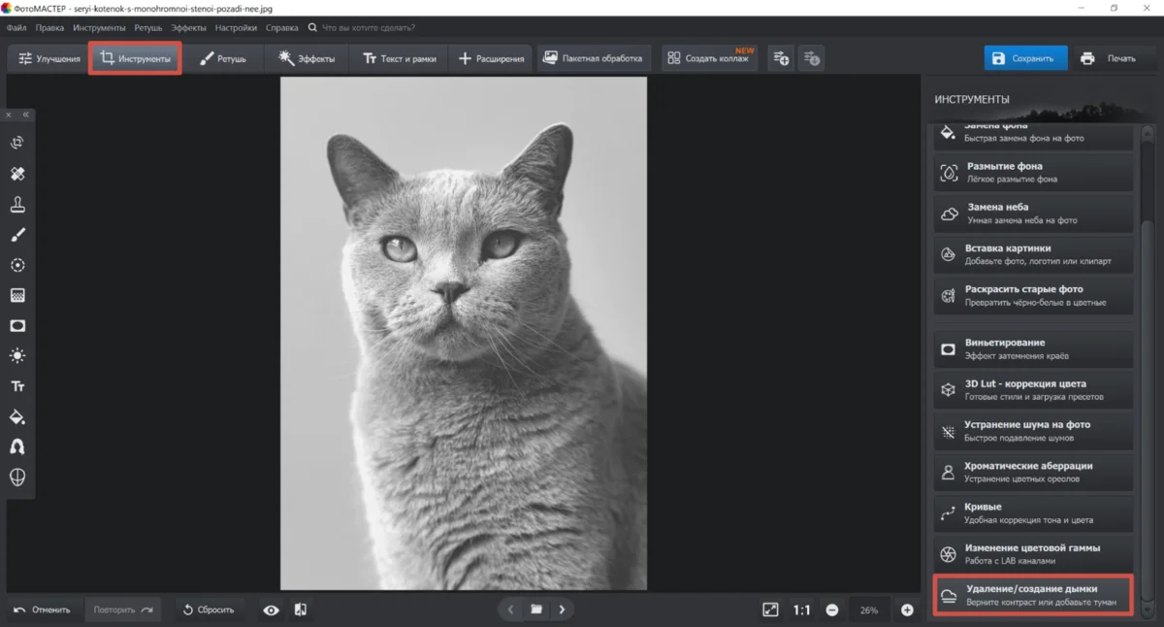Toggle fit-to-screen view icon

click(770, 610)
